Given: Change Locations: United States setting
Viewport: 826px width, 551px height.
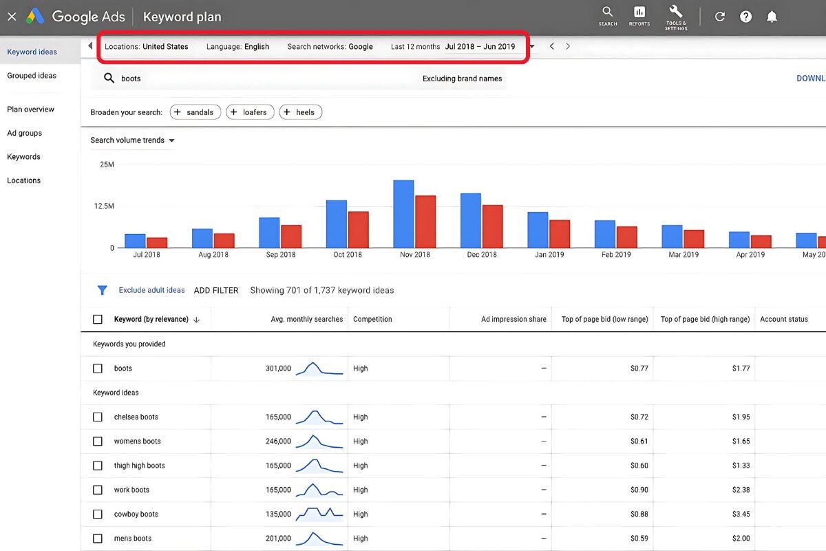Looking at the screenshot, I should click(x=147, y=47).
